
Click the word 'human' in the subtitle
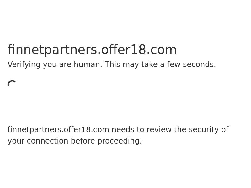pyautogui.click(x=88, y=64)
